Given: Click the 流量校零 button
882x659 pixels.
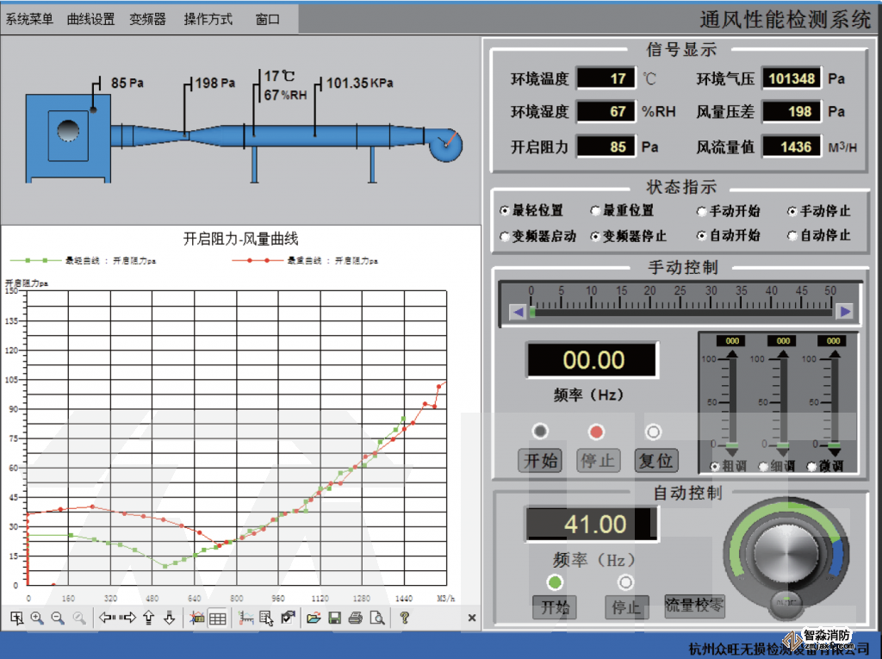Looking at the screenshot, I should pyautogui.click(x=694, y=606).
